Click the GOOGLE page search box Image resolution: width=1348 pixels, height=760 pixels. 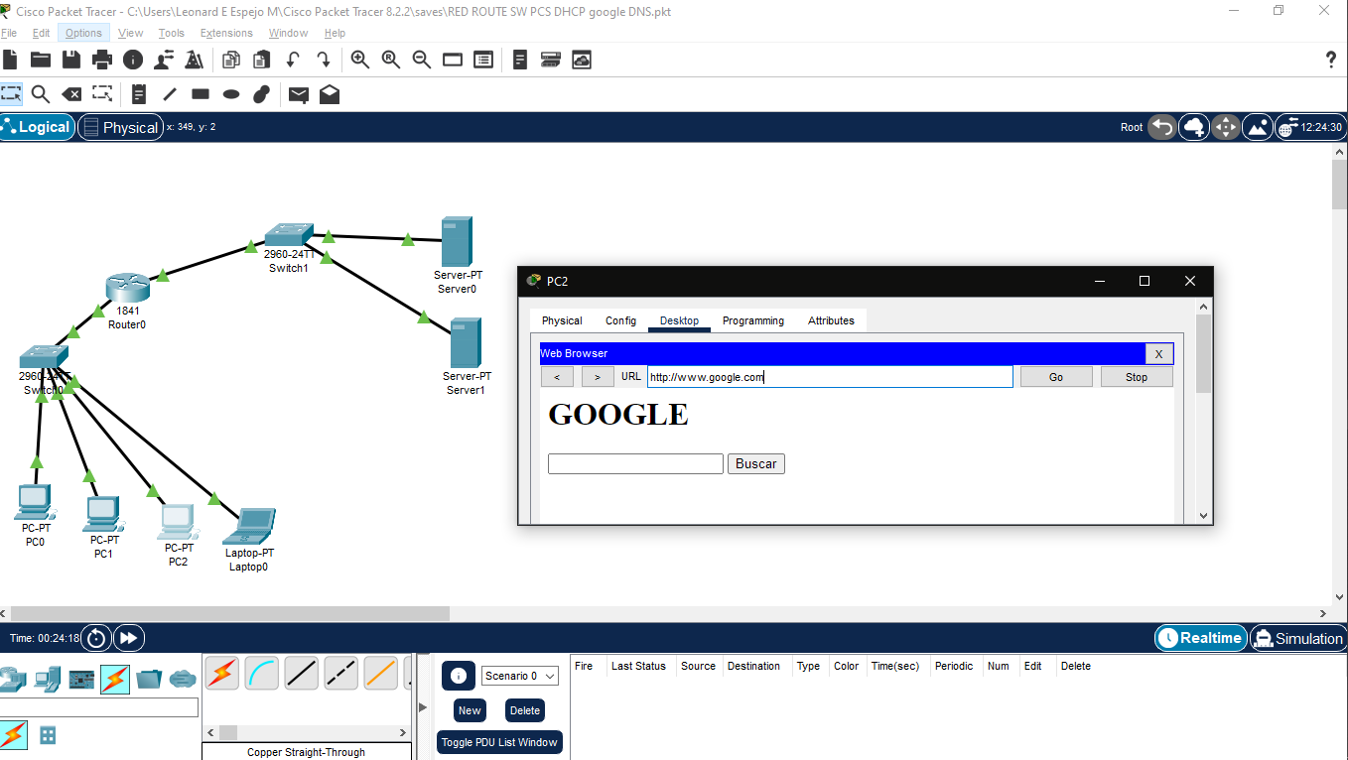coord(635,463)
